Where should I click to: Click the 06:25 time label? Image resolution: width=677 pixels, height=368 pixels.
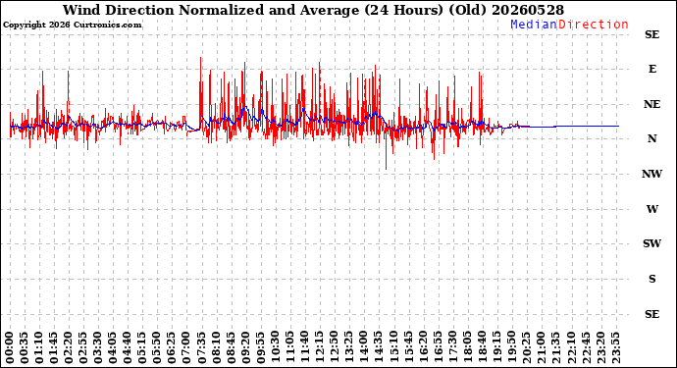172,347
